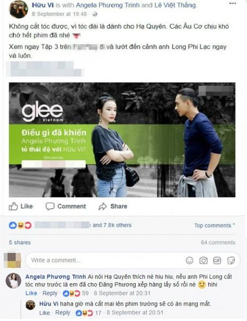Open the GIF picker in comment box
The width and height of the screenshot is (247, 321).
(217, 260)
